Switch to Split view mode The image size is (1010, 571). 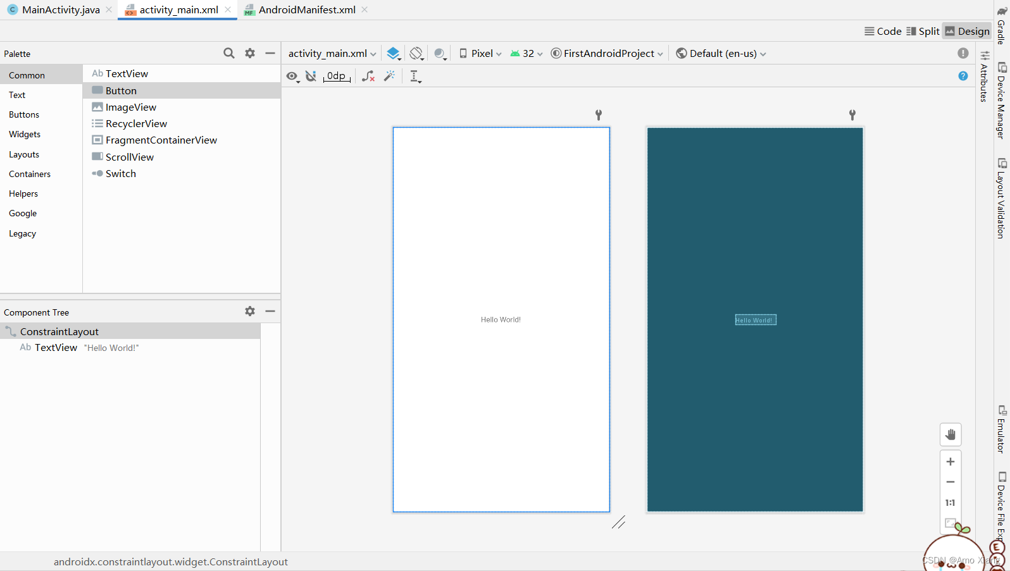923,31
